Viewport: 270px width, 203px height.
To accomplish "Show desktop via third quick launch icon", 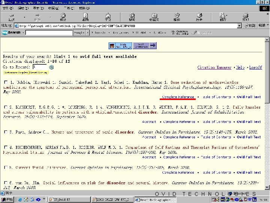I will pyautogui.click(x=32, y=200).
